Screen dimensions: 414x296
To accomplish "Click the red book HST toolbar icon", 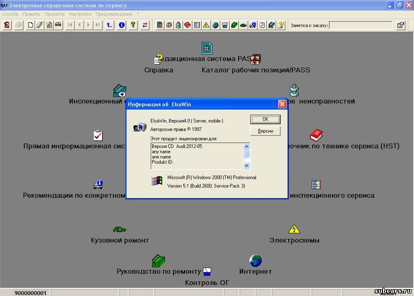I will (x=187, y=25).
